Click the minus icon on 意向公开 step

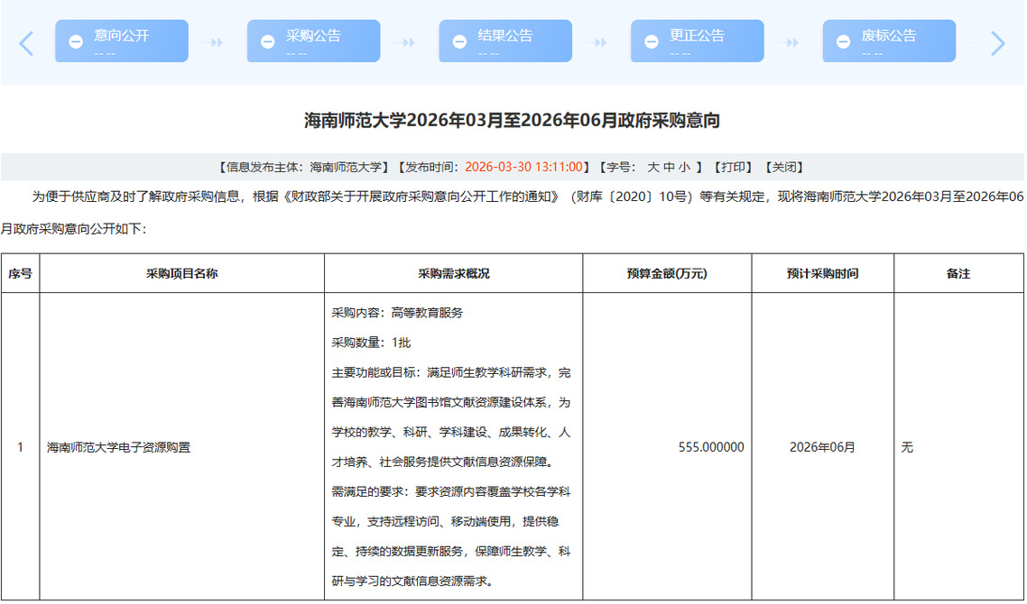coord(76,41)
